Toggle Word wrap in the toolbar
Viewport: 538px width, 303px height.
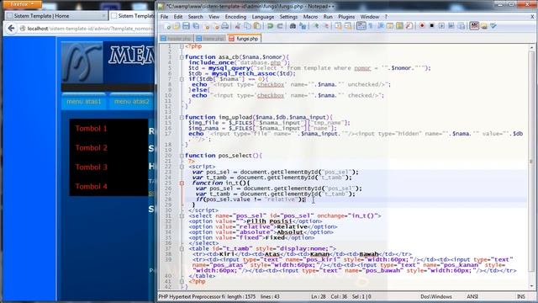(361, 26)
